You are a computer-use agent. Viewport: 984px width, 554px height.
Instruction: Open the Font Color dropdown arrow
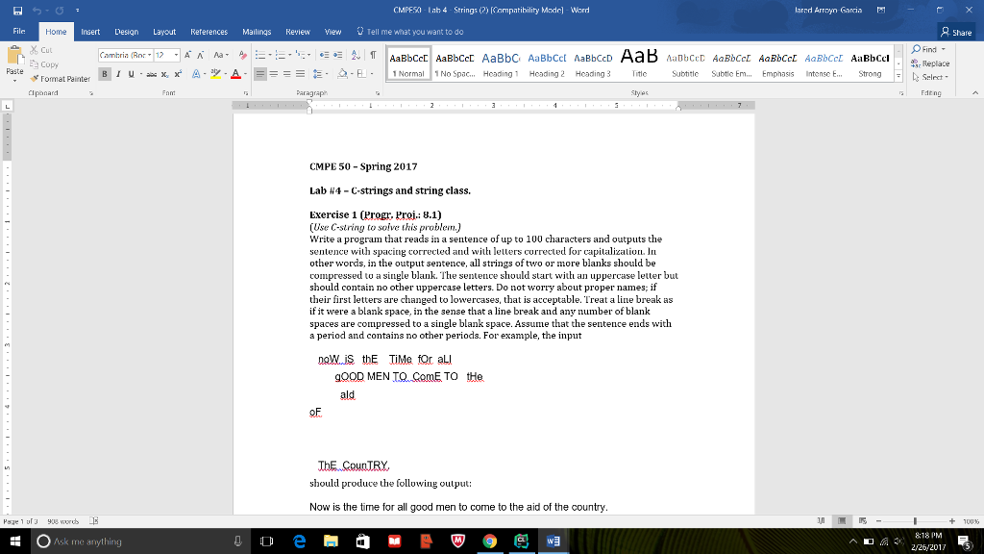[246, 73]
